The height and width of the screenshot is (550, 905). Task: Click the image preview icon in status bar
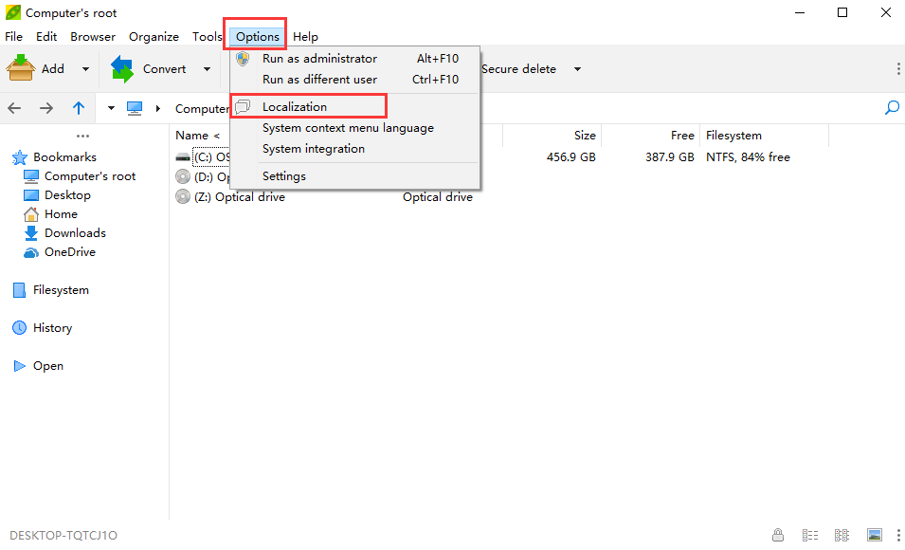point(874,535)
